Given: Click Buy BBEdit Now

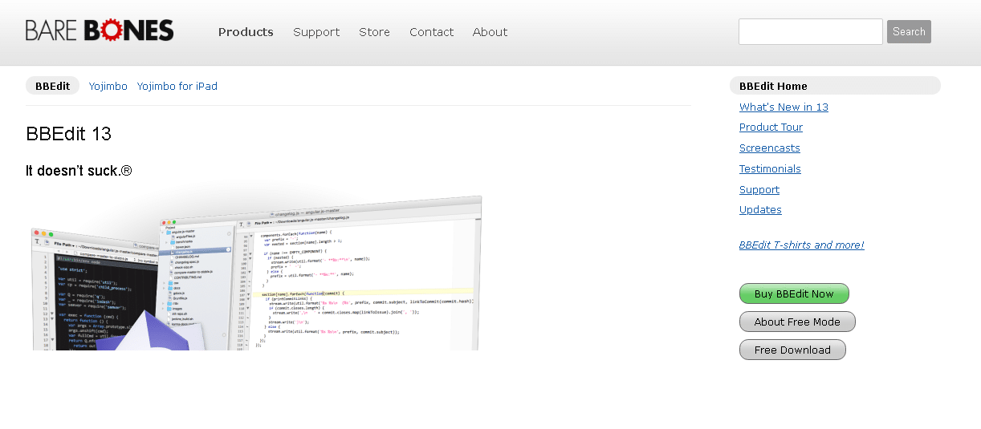Looking at the screenshot, I should coord(794,293).
